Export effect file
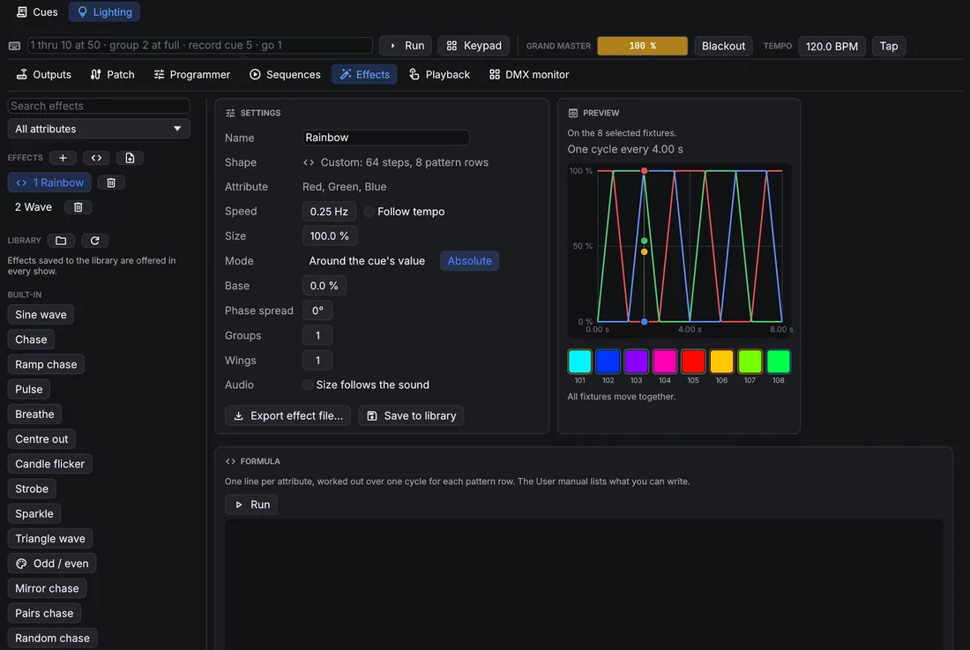Image resolution: width=970 pixels, height=650 pixels. (x=287, y=415)
